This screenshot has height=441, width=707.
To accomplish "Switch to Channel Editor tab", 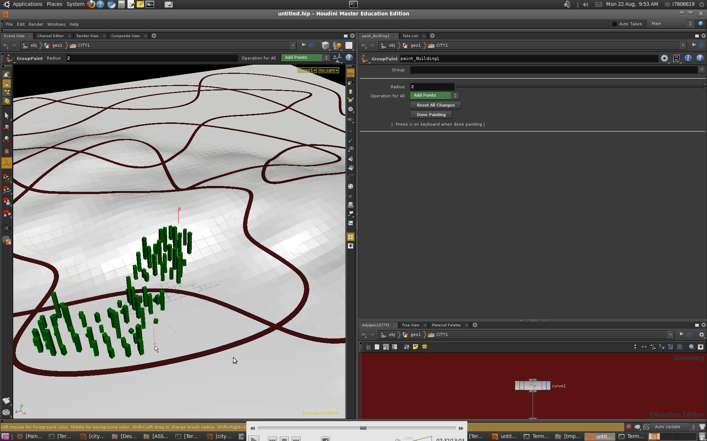I will [x=50, y=36].
